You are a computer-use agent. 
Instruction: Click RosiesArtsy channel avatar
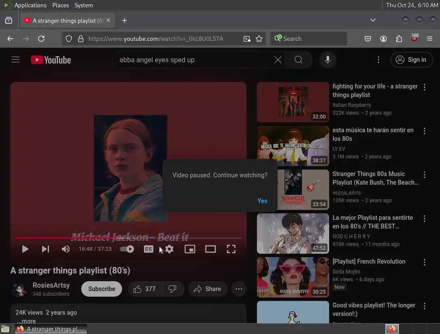click(19, 289)
